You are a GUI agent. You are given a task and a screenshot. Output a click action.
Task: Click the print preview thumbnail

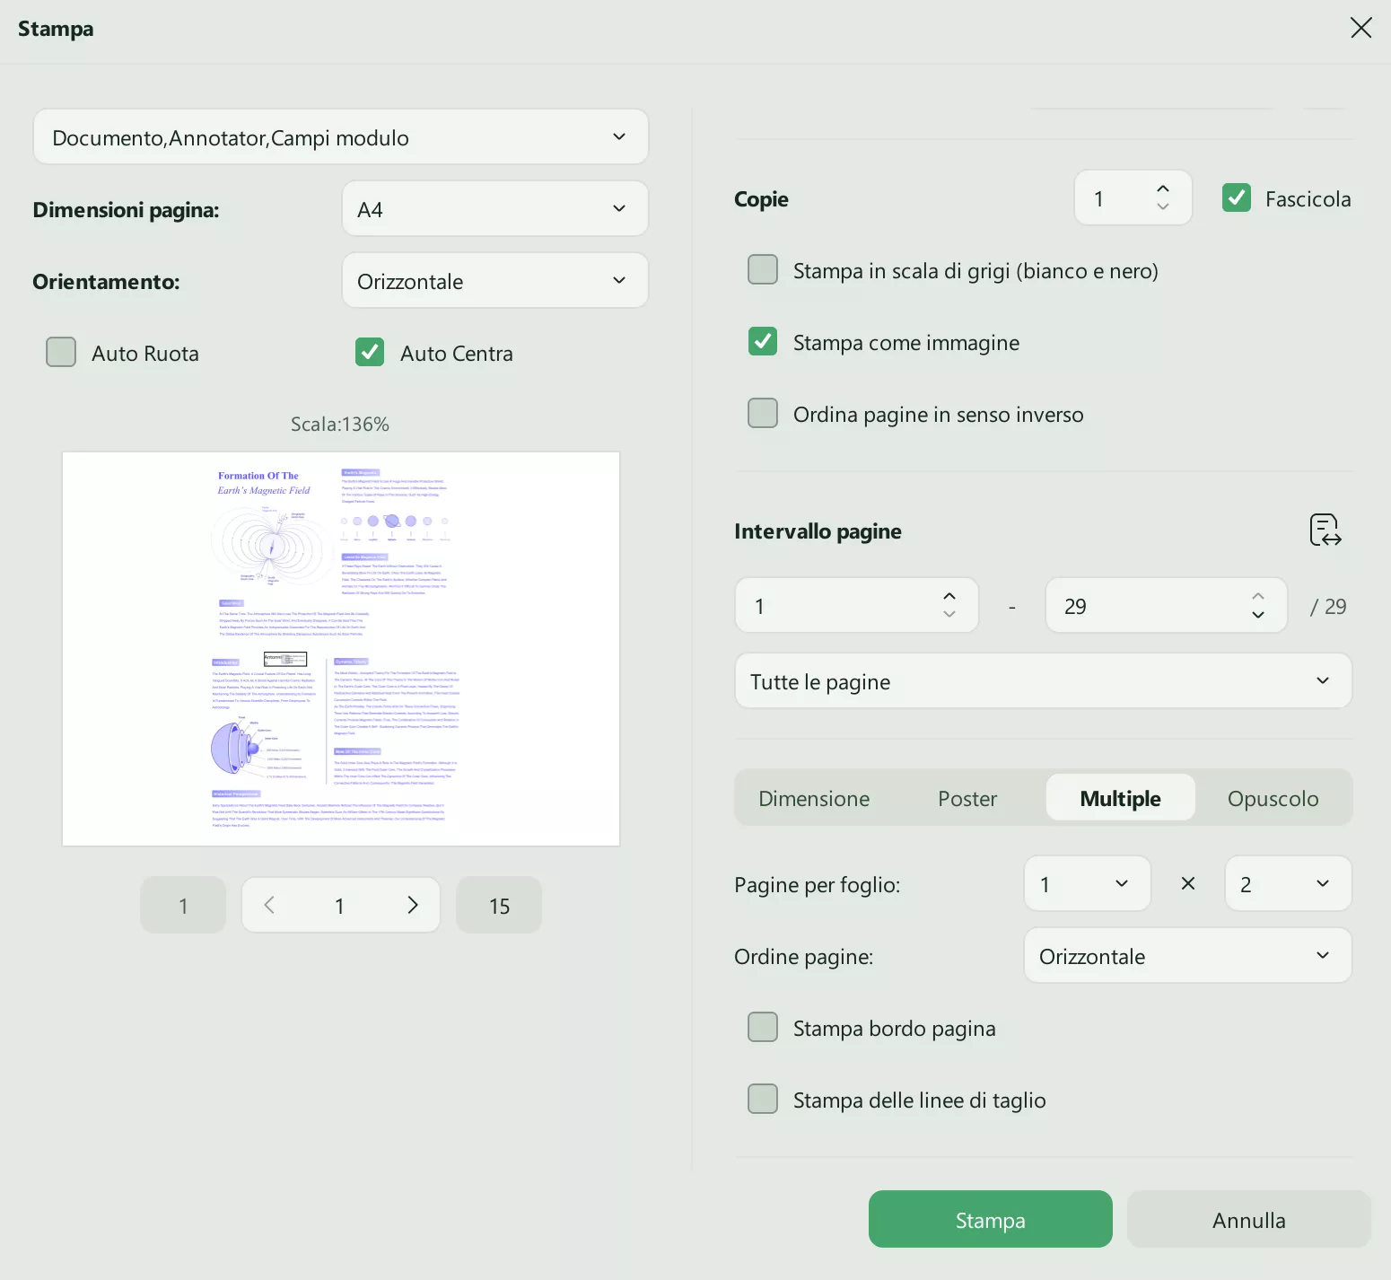point(341,649)
